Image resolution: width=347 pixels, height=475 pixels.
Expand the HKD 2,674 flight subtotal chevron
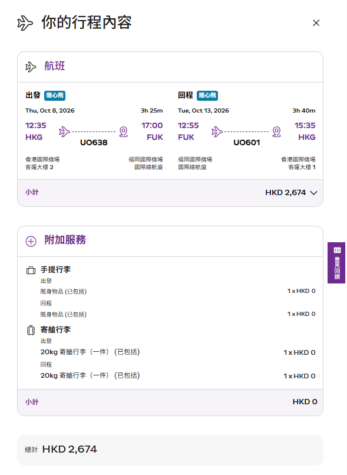314,193
